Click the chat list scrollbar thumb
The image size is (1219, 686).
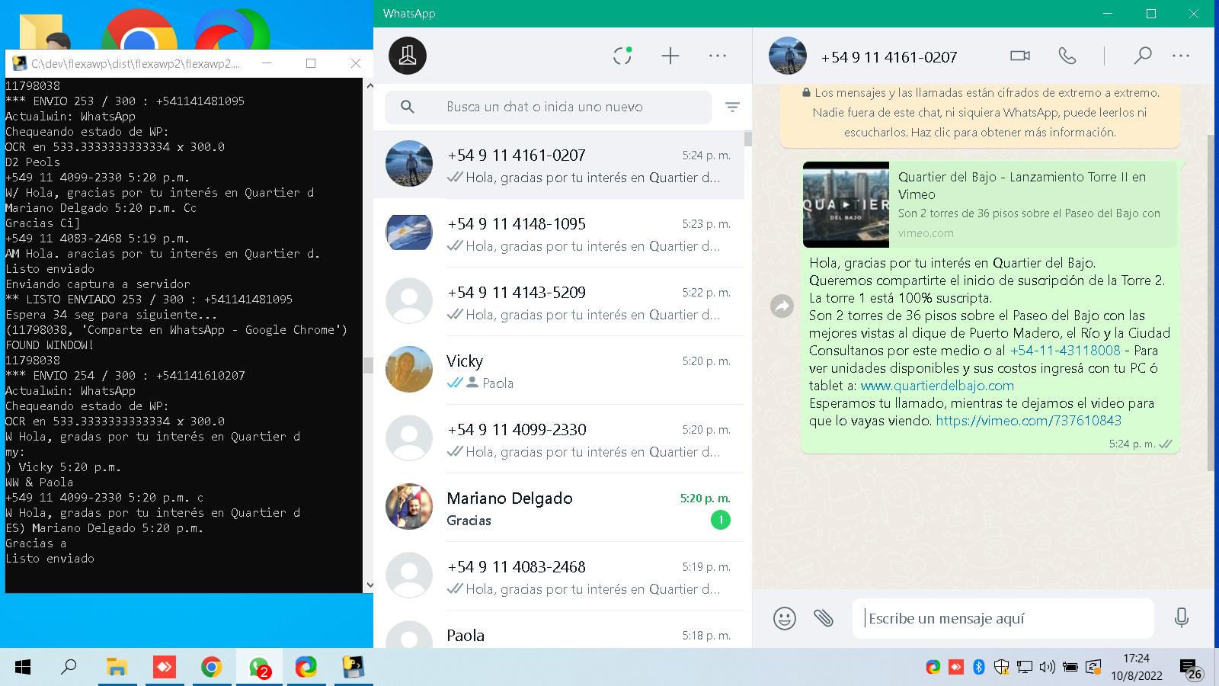(x=748, y=139)
